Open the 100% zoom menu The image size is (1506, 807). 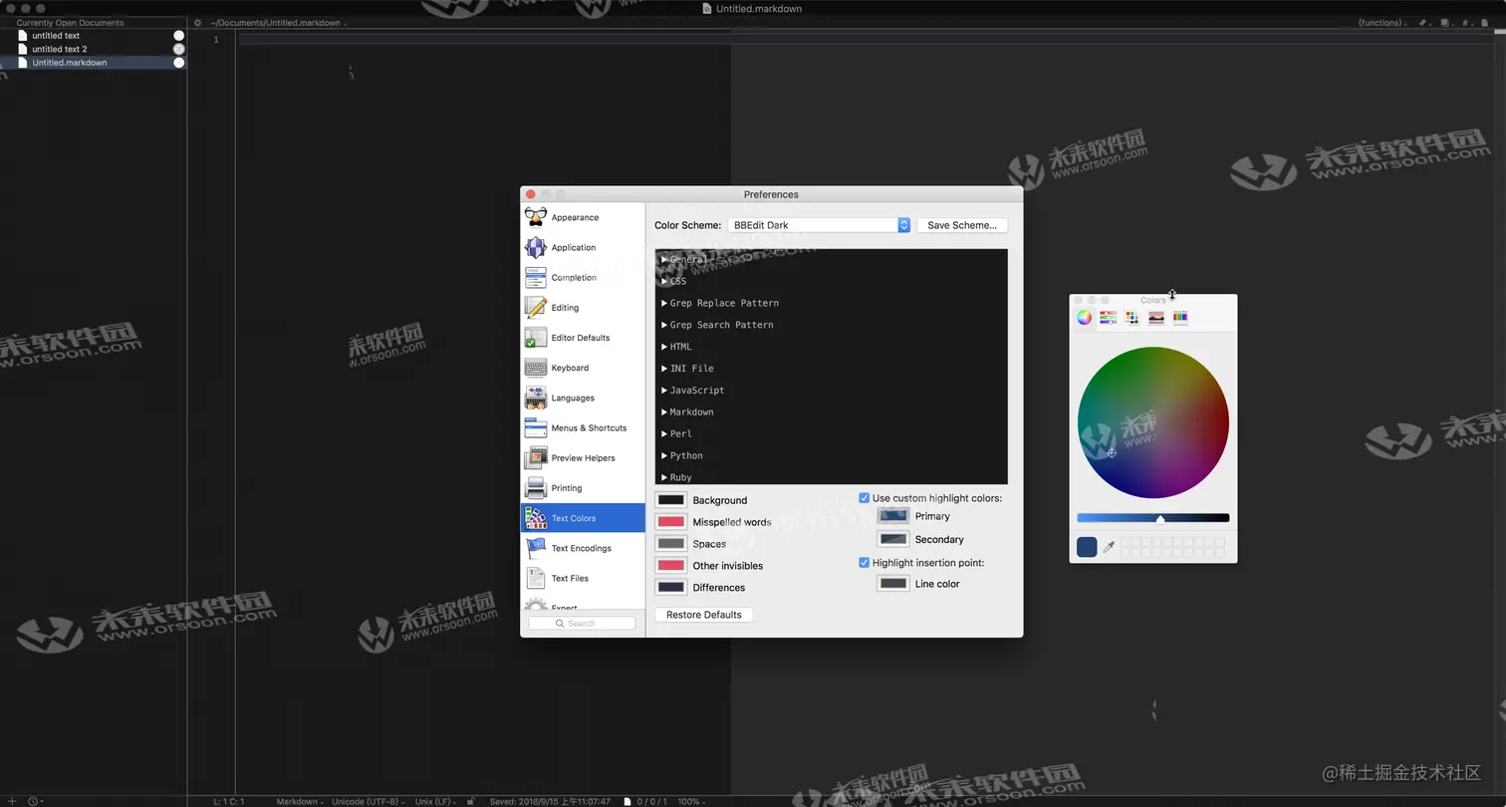[691, 801]
